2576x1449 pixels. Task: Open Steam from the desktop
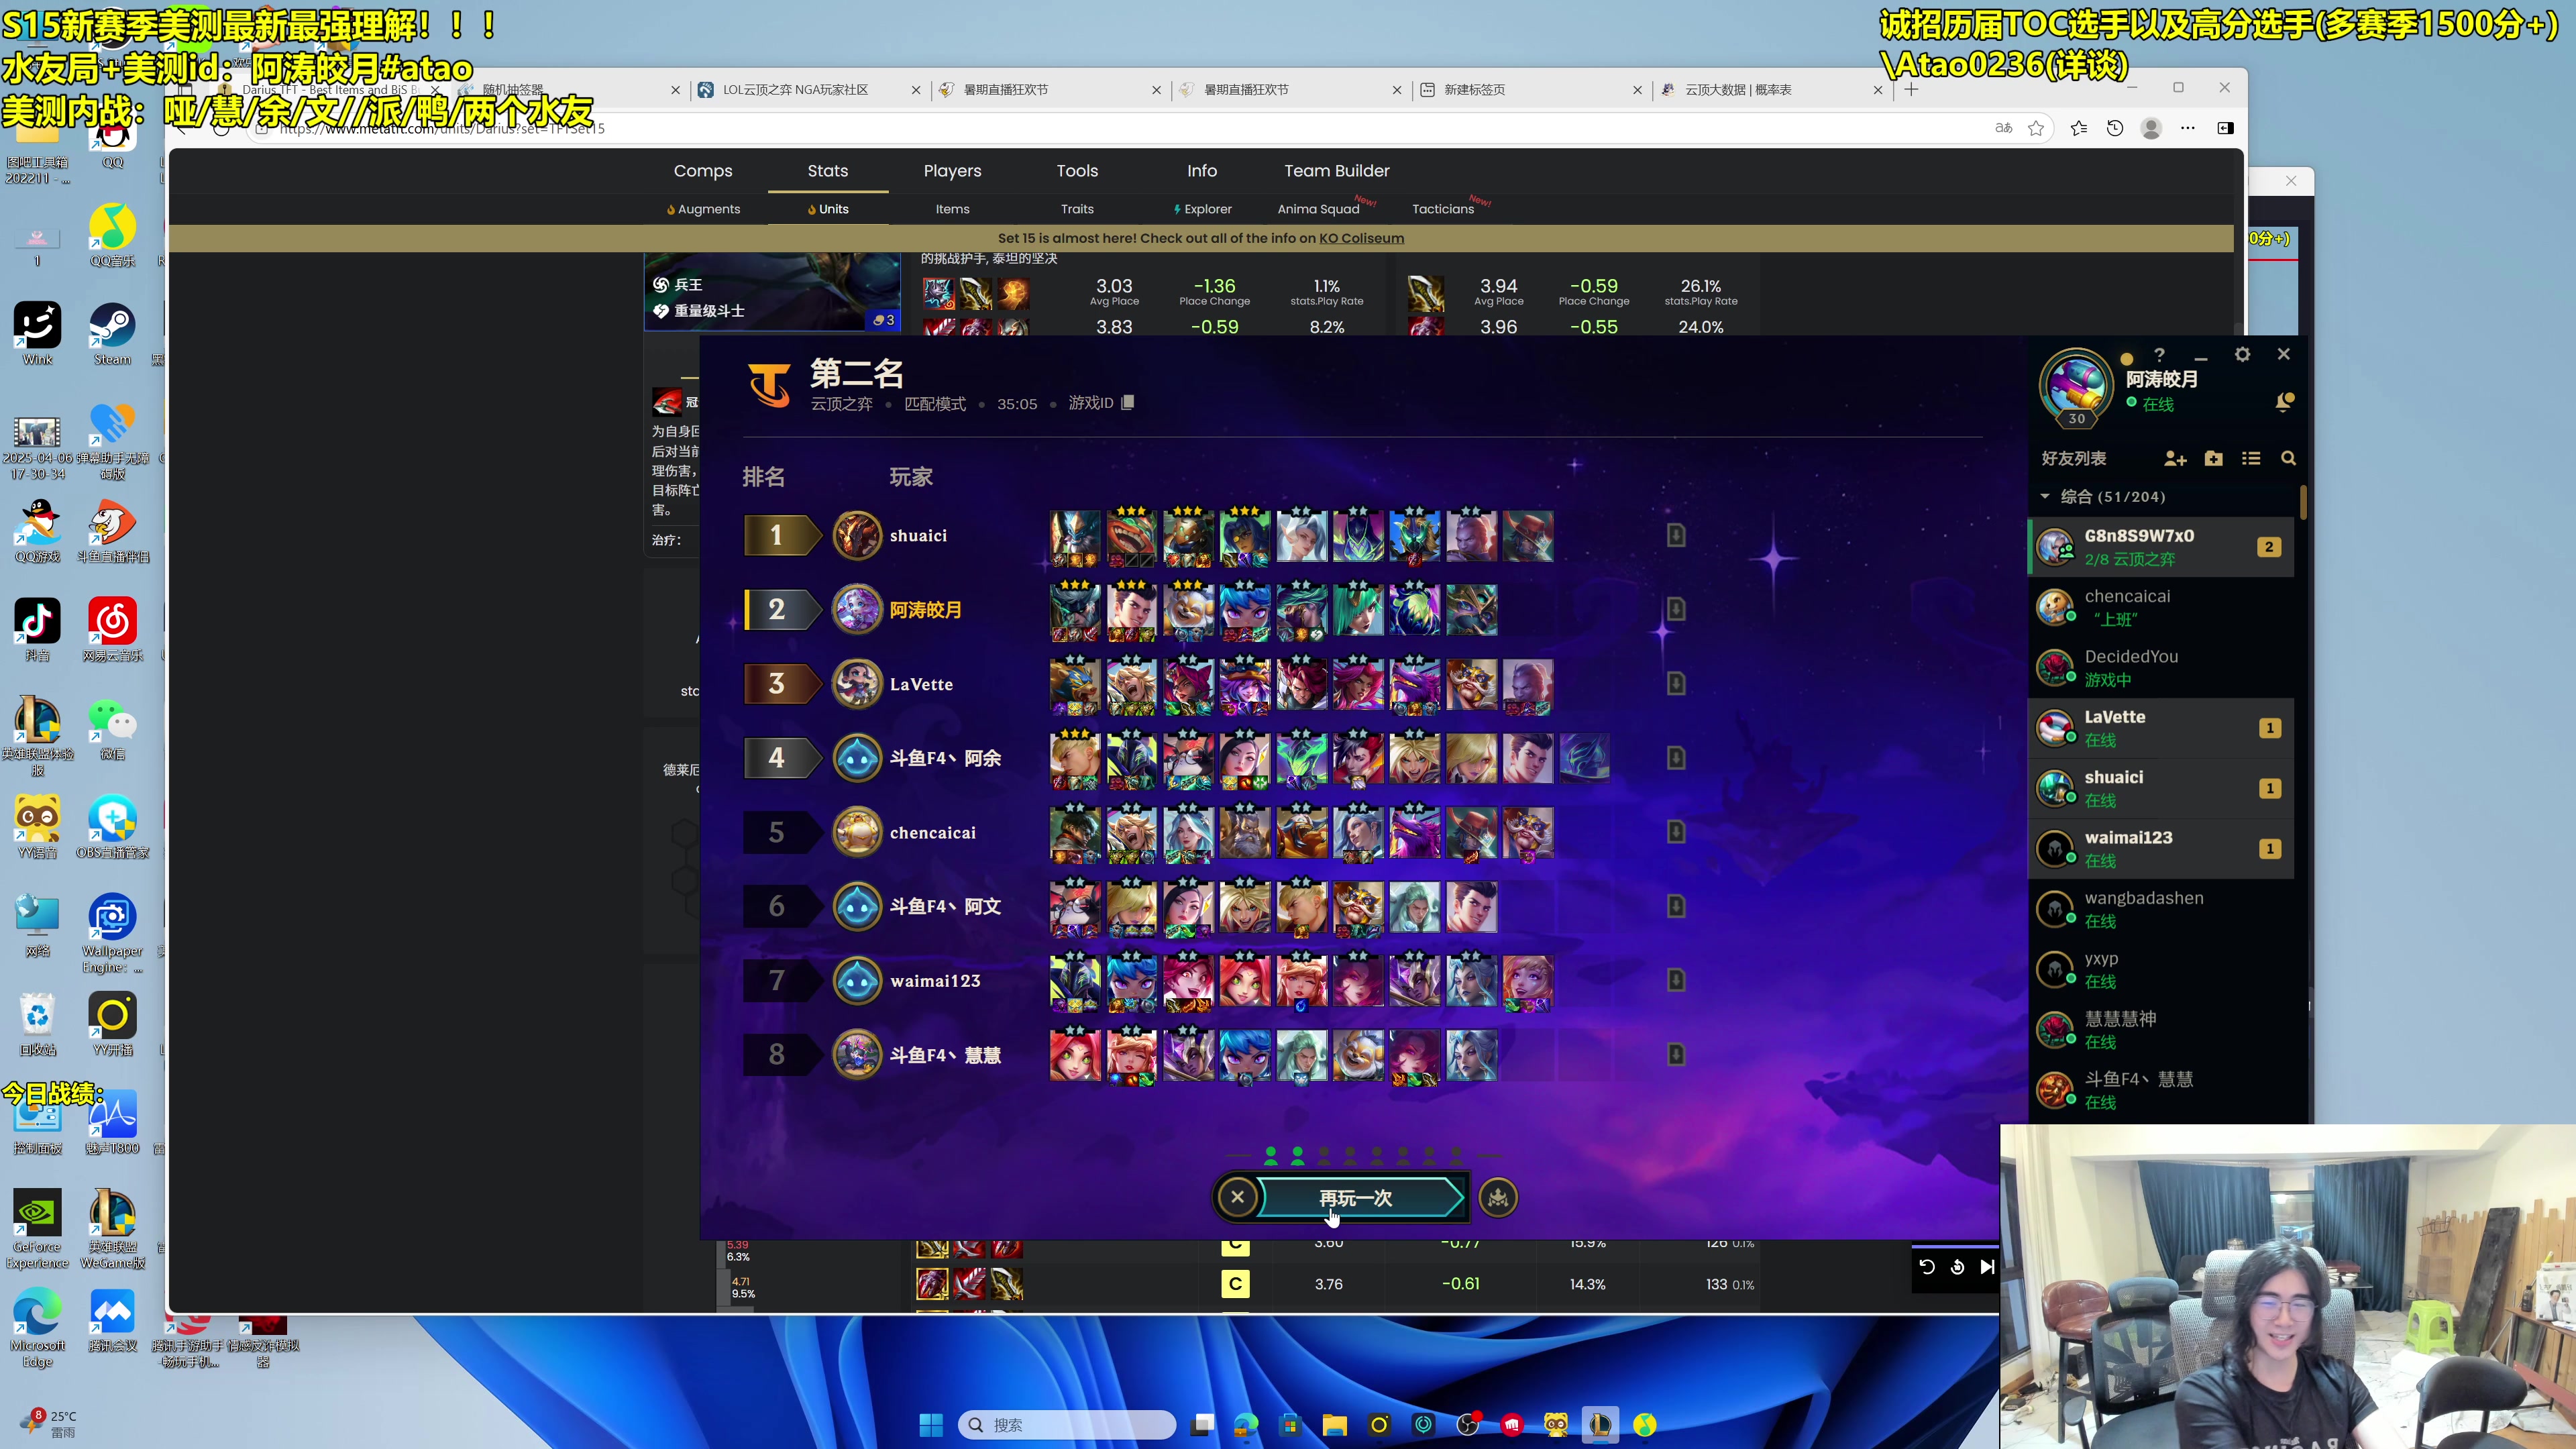coord(112,334)
